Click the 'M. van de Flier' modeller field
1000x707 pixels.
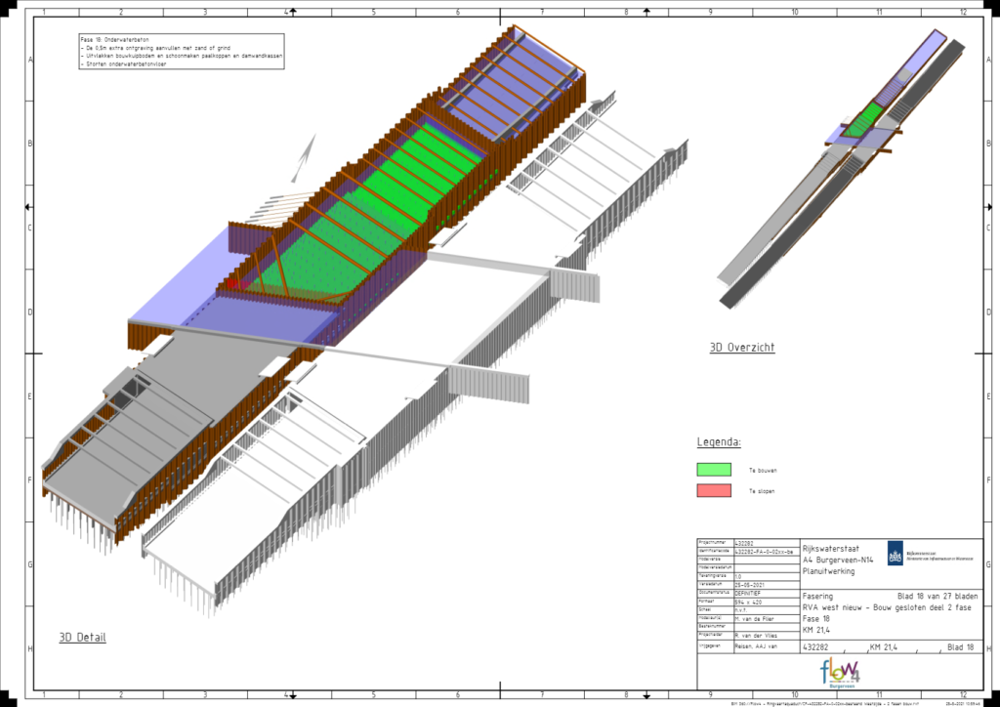coord(755,619)
